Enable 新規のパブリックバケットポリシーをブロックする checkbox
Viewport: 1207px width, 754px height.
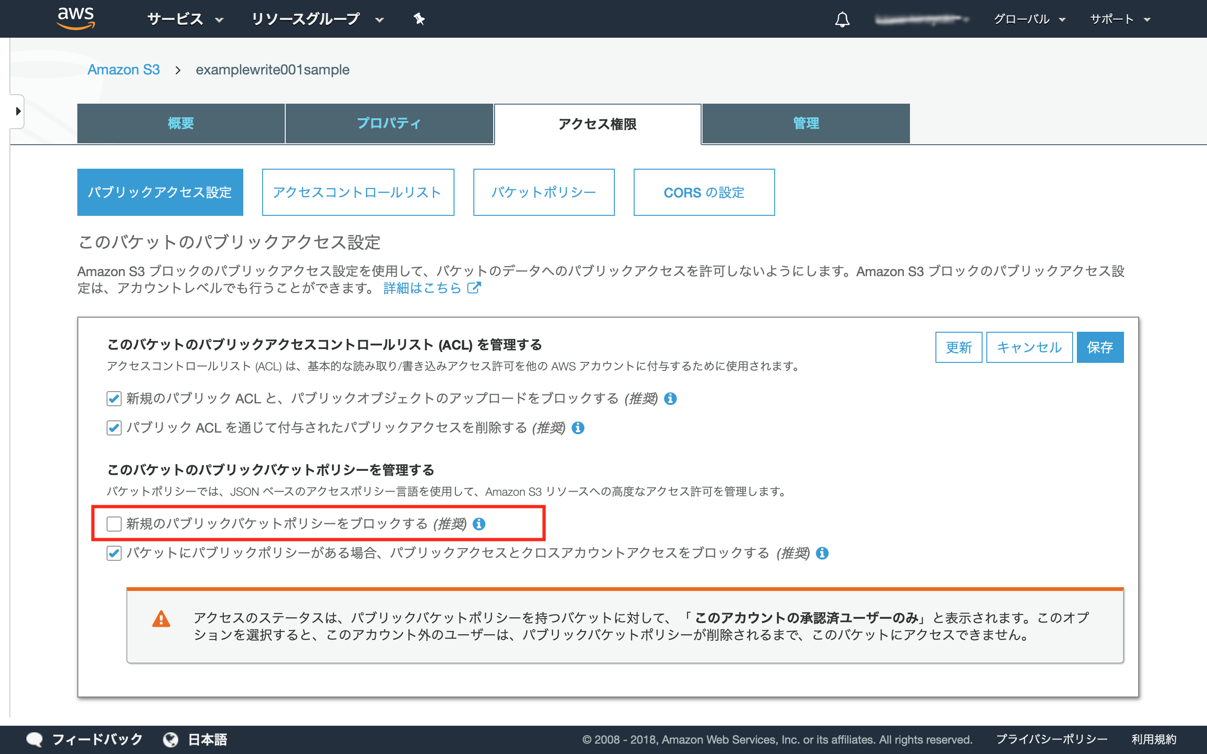click(114, 524)
